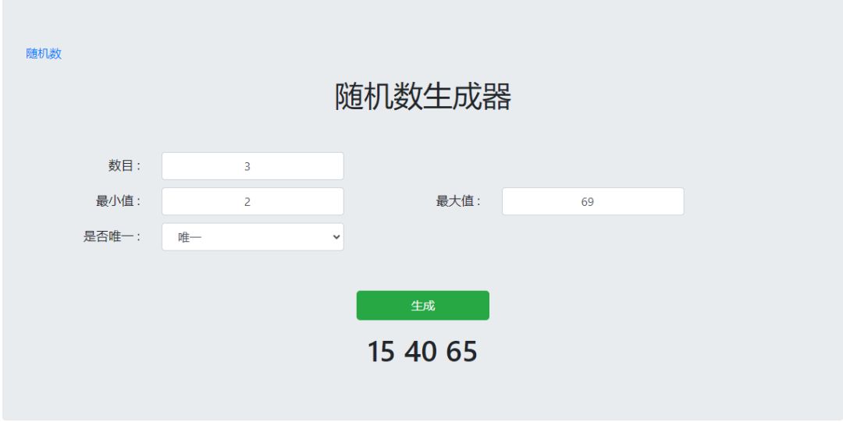Focus the 数目 input field
The width and height of the screenshot is (843, 422).
(252, 166)
